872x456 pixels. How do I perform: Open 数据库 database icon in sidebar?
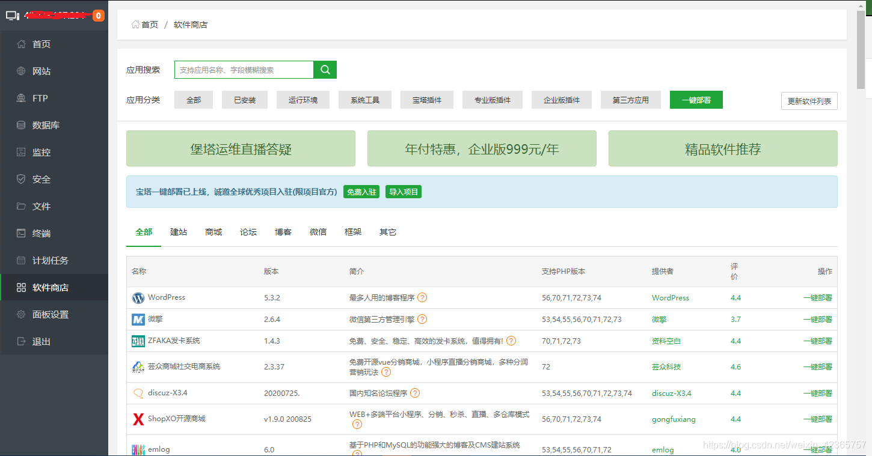(22, 125)
